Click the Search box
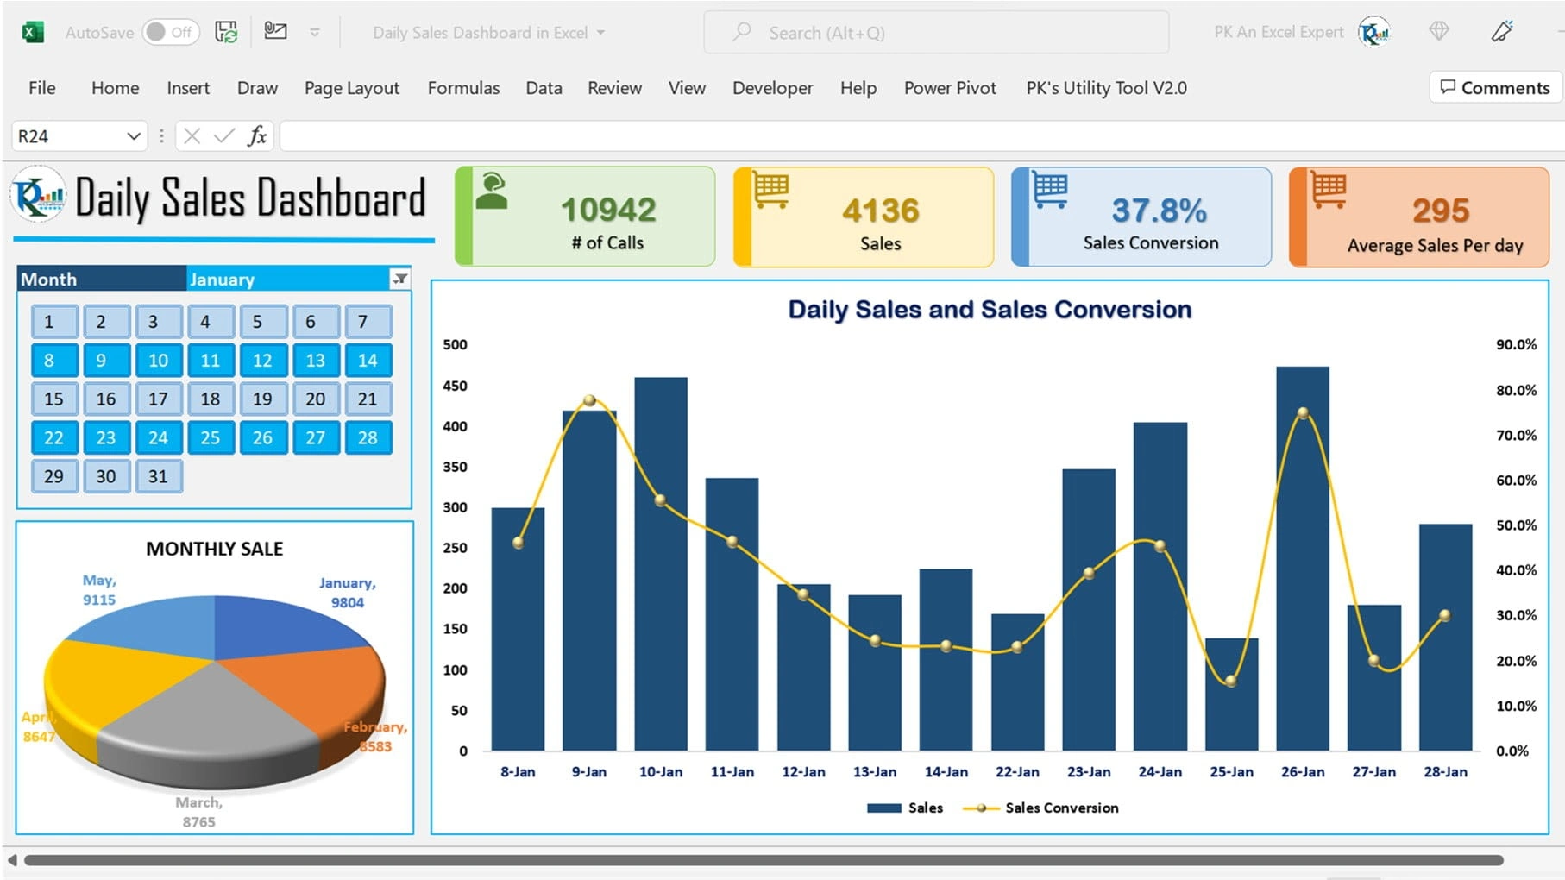 tap(936, 33)
